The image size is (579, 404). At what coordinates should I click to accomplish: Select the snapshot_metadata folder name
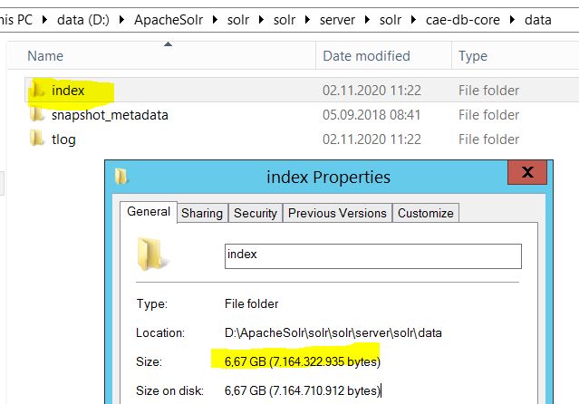click(110, 115)
